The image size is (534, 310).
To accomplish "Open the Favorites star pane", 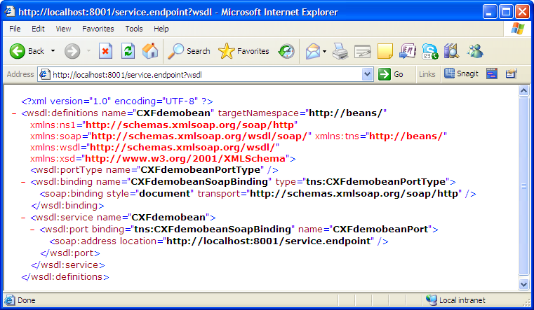I will (x=243, y=51).
